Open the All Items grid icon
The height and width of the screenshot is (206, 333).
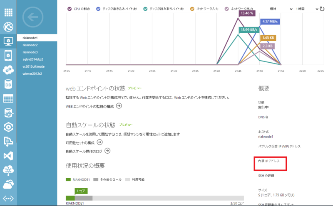coord(8,12)
